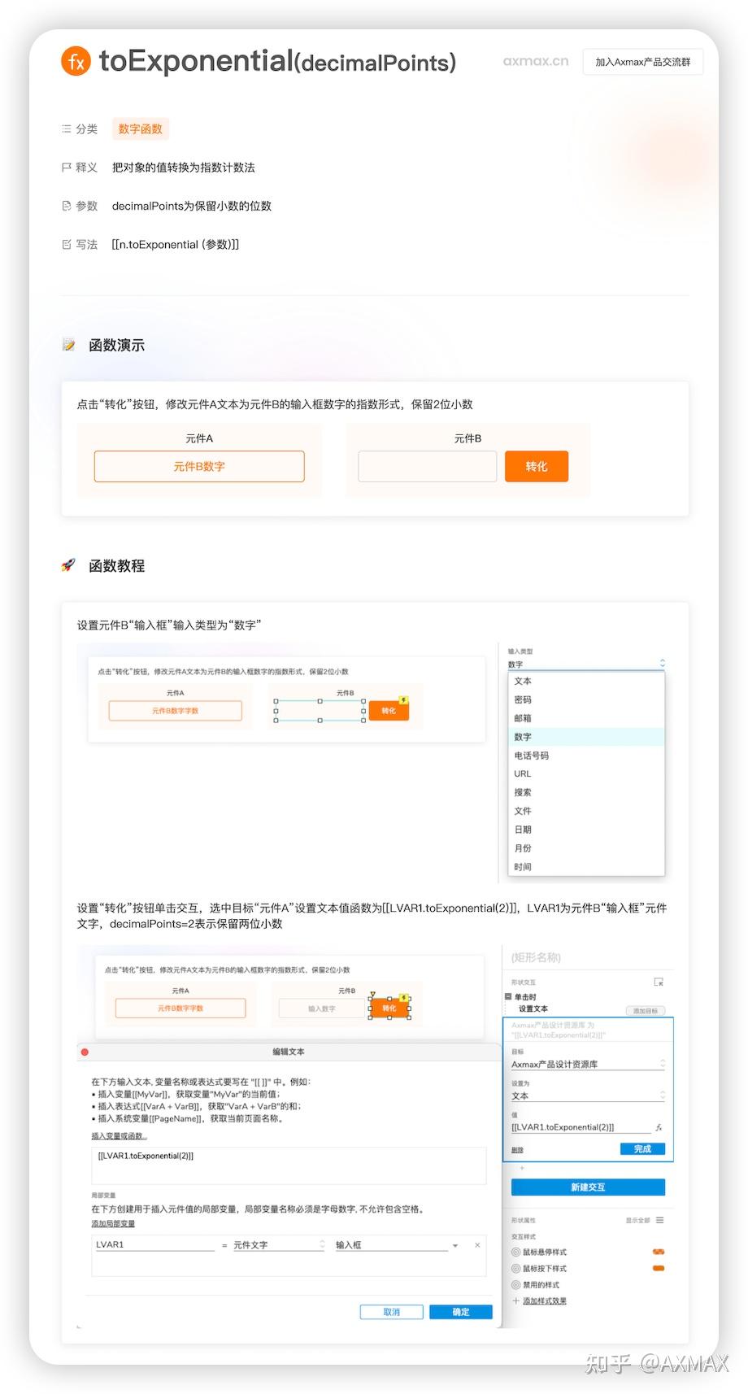The image size is (748, 1394).
Task: Click the interaction pop-out icon beside 形状交互
Action: coord(659,982)
